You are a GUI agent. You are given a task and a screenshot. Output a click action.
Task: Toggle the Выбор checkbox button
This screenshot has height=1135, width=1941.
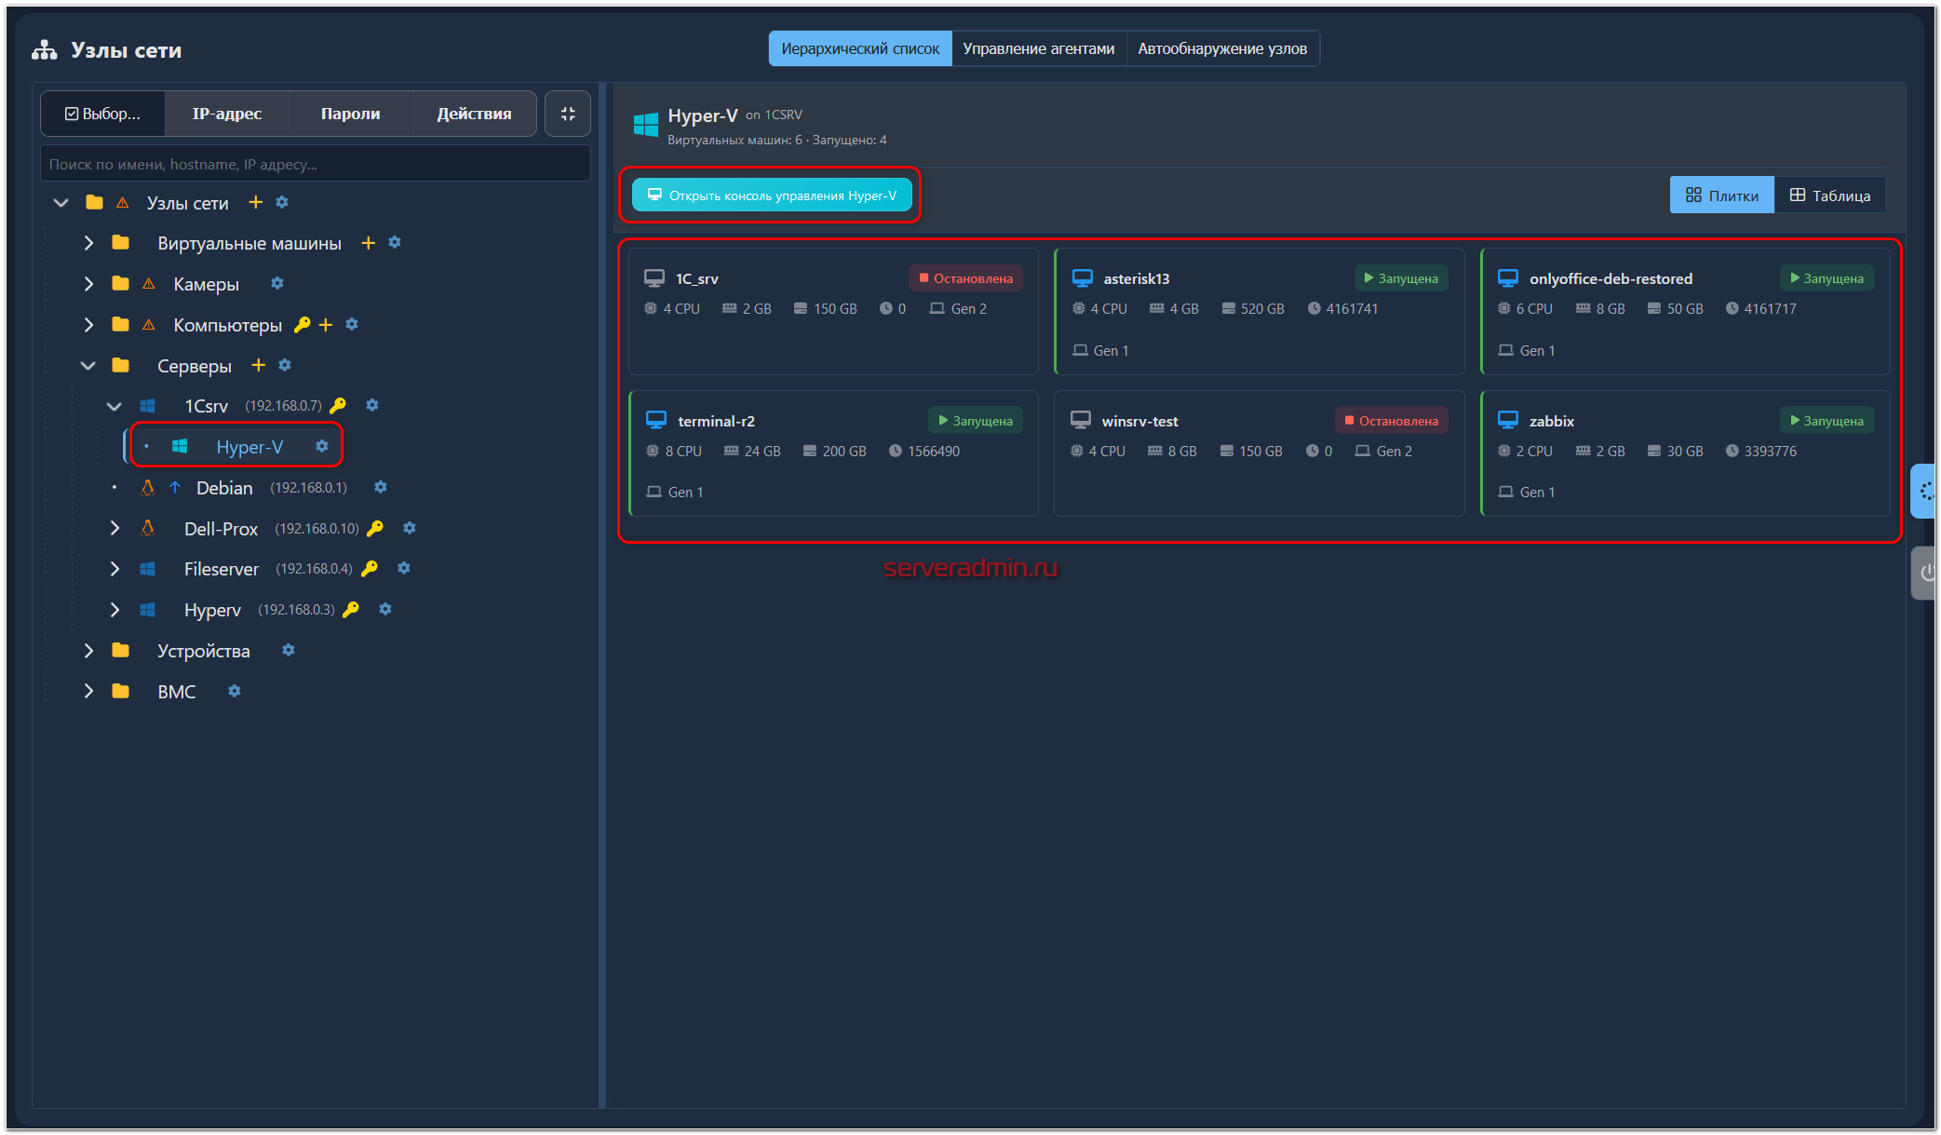pyautogui.click(x=103, y=114)
